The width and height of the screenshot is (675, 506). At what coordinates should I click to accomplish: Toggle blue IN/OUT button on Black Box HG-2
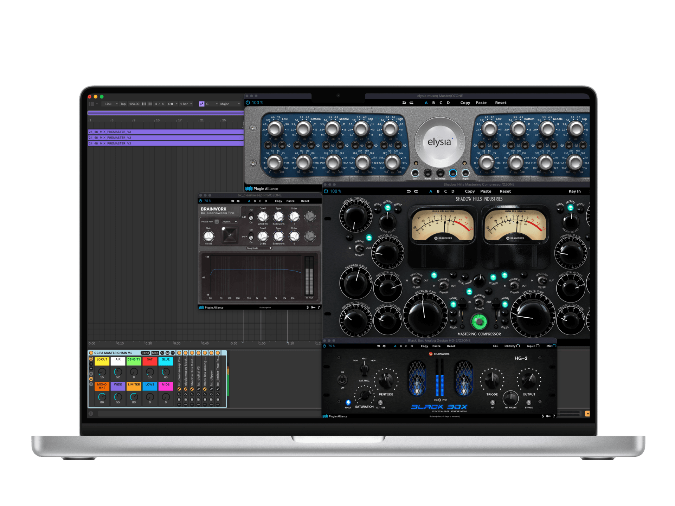pyautogui.click(x=348, y=402)
